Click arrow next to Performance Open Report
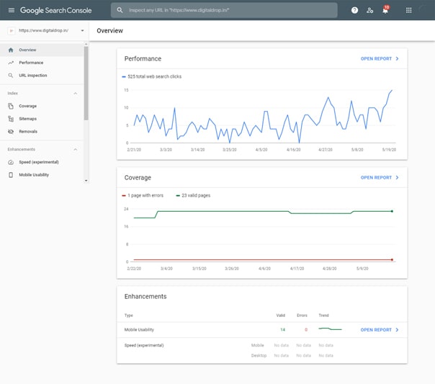Image resolution: width=435 pixels, height=384 pixels. [x=398, y=59]
